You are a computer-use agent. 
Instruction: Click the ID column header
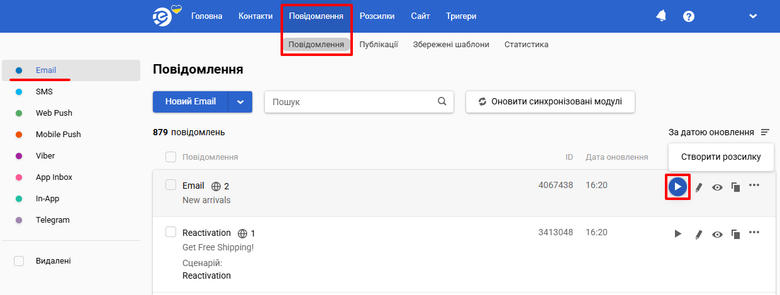coord(569,157)
